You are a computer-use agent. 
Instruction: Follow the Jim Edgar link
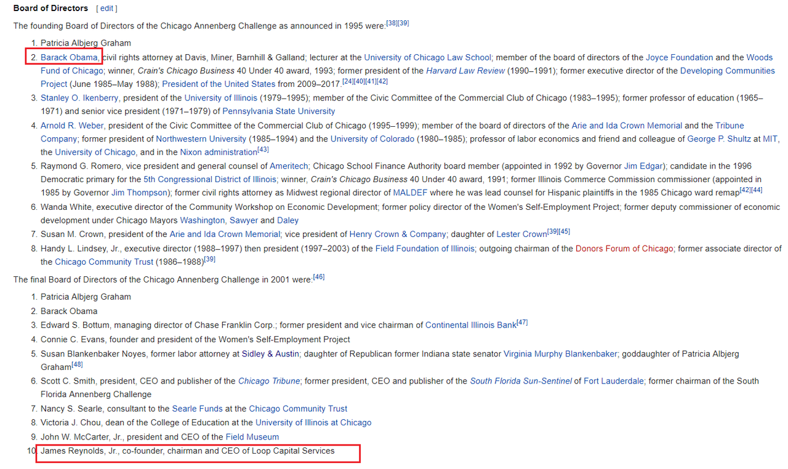click(643, 166)
